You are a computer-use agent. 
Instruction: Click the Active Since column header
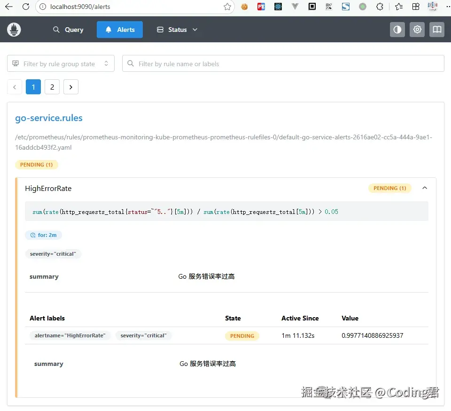coord(300,318)
